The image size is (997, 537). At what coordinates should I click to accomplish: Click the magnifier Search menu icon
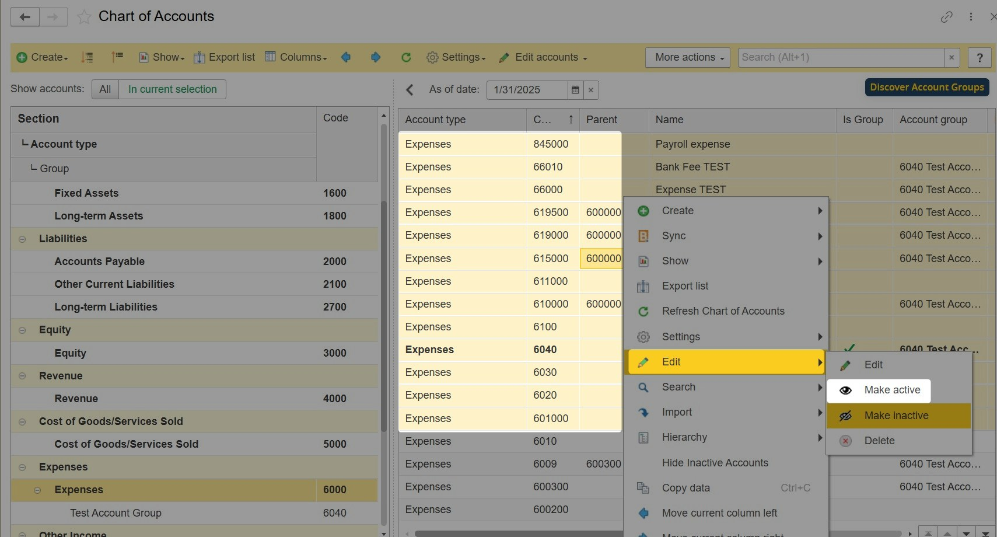643,387
